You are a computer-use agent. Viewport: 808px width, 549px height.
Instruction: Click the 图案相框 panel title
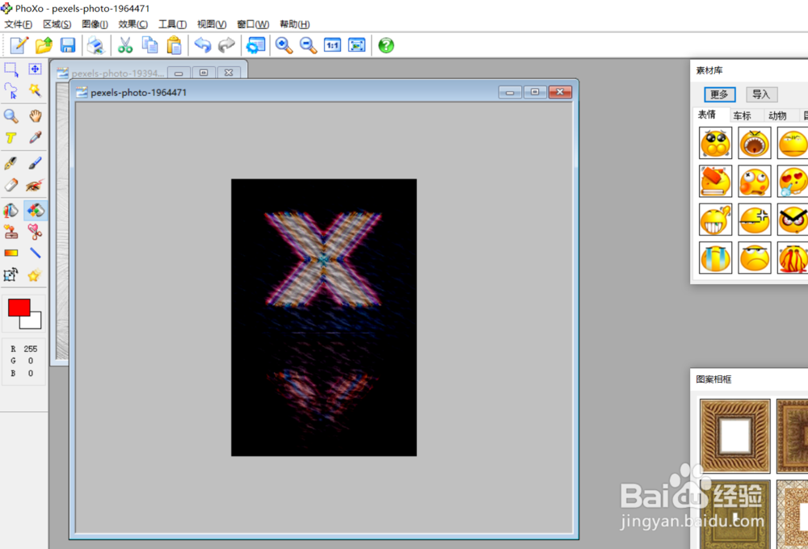713,379
